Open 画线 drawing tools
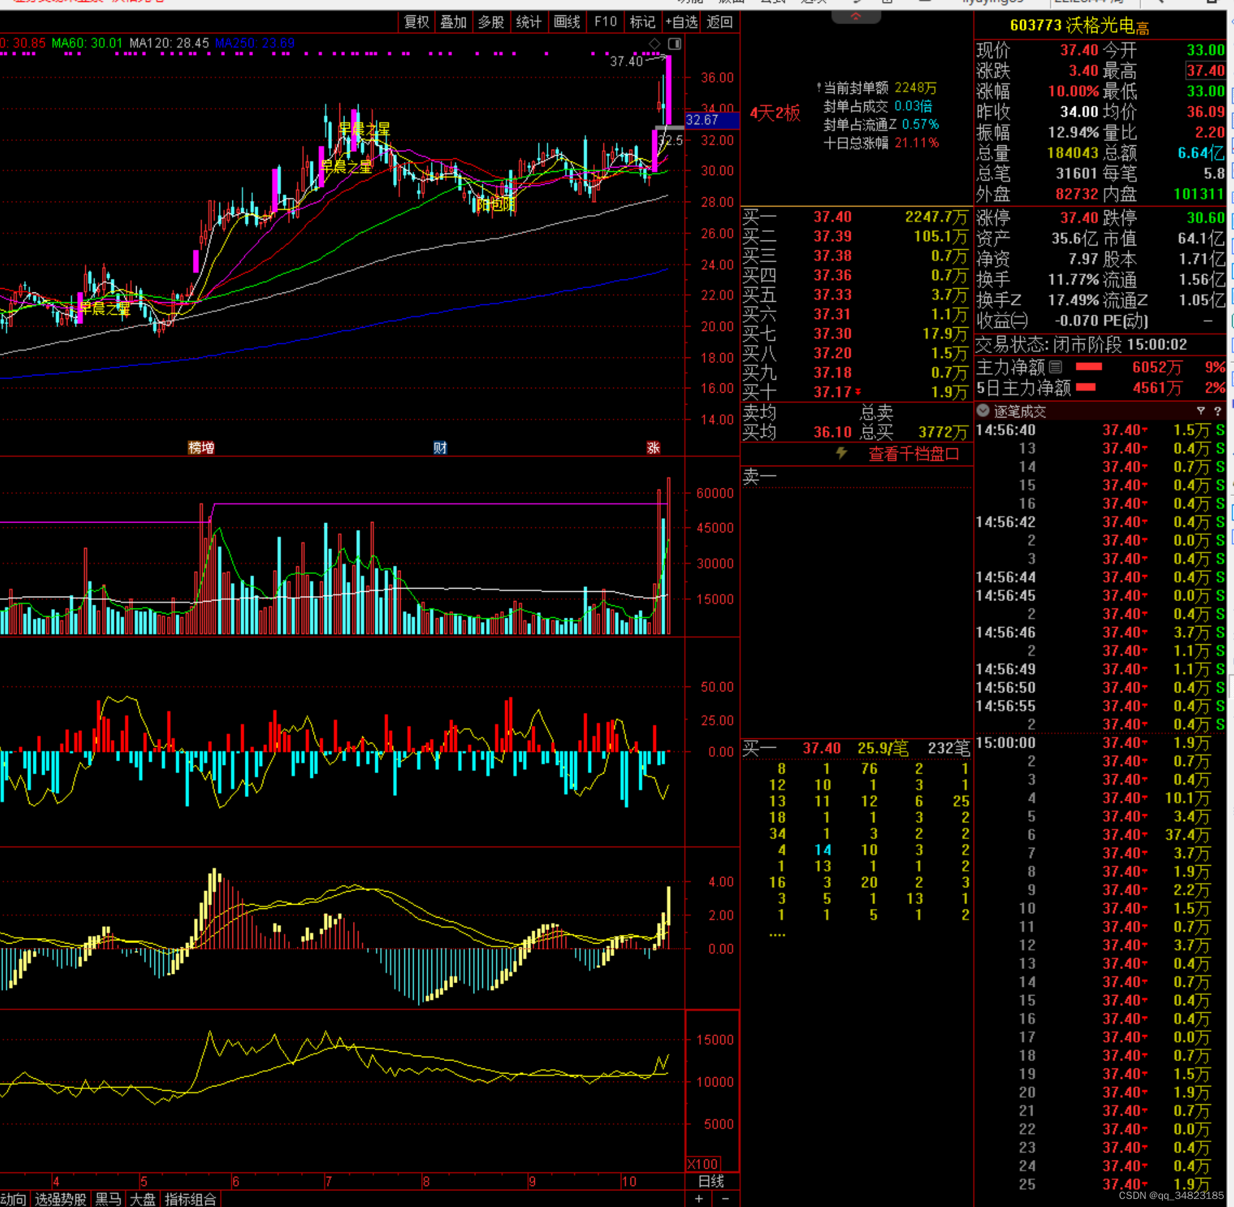1234x1207 pixels. click(x=566, y=22)
